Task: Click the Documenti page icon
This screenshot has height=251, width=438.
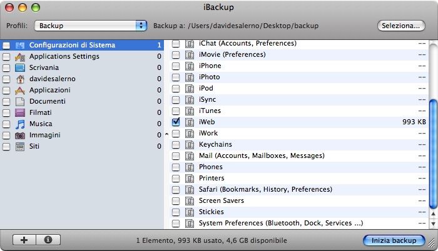Action: pos(20,101)
